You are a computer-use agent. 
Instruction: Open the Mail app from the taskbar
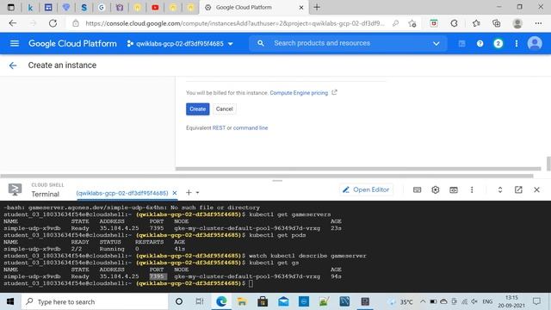point(283,301)
